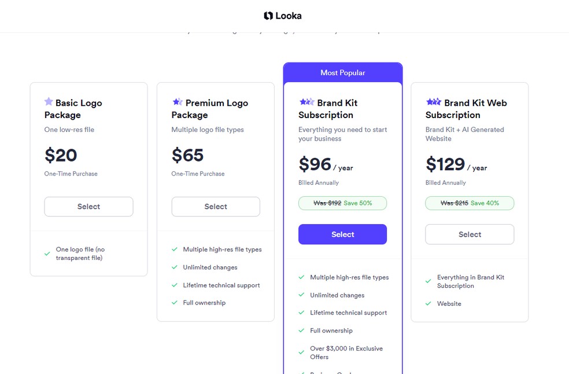Select the Brand Kit Web Subscription plan
The image size is (569, 374).
pyautogui.click(x=470, y=234)
